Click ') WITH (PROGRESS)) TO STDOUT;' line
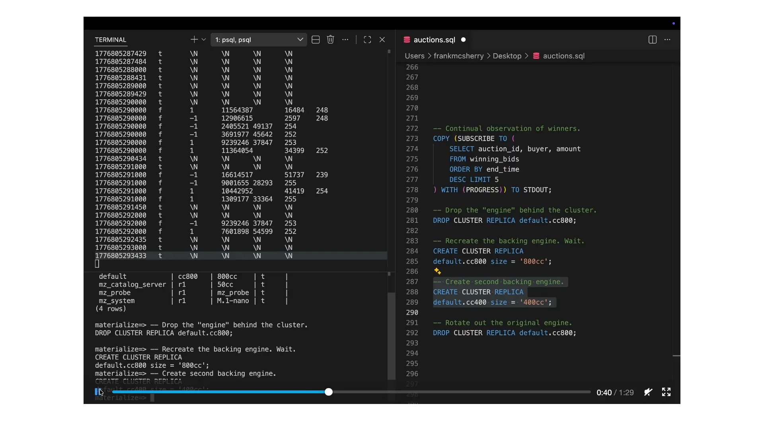This screenshot has width=764, height=429. [x=492, y=190]
